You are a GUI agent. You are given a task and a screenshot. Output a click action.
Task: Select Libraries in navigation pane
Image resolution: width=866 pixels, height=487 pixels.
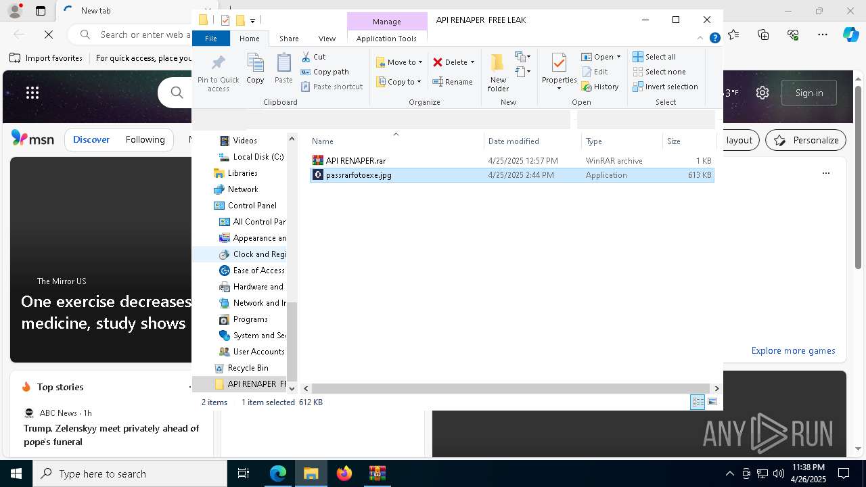point(242,173)
